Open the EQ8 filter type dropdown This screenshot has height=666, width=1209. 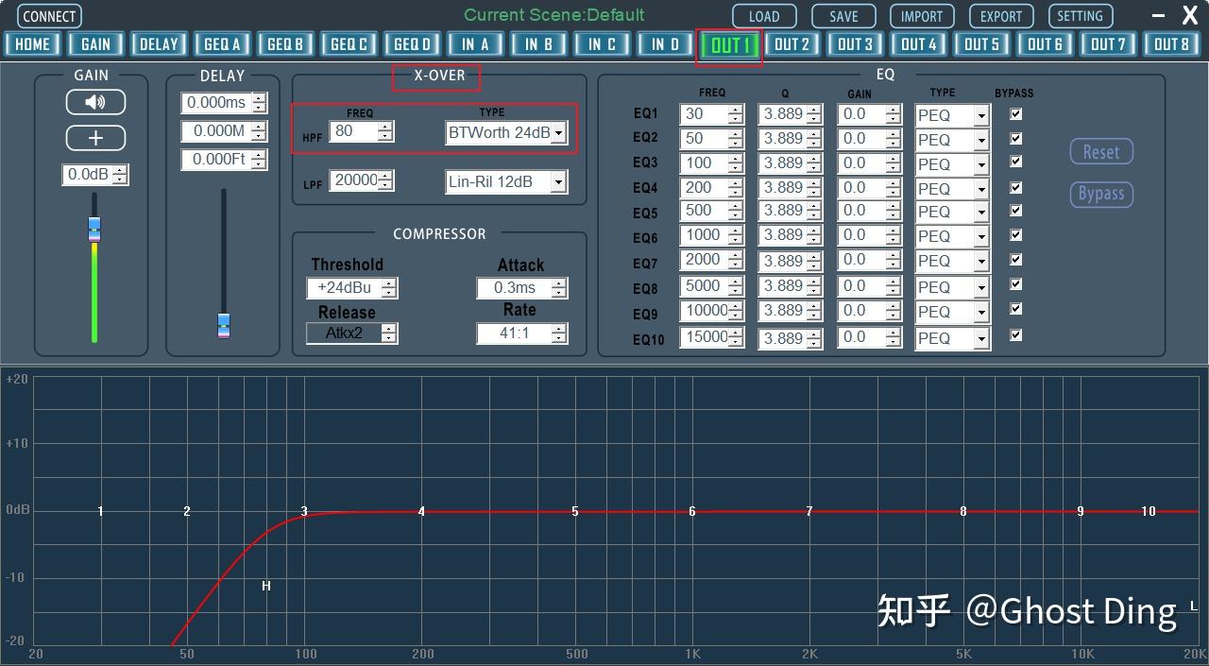tap(980, 286)
